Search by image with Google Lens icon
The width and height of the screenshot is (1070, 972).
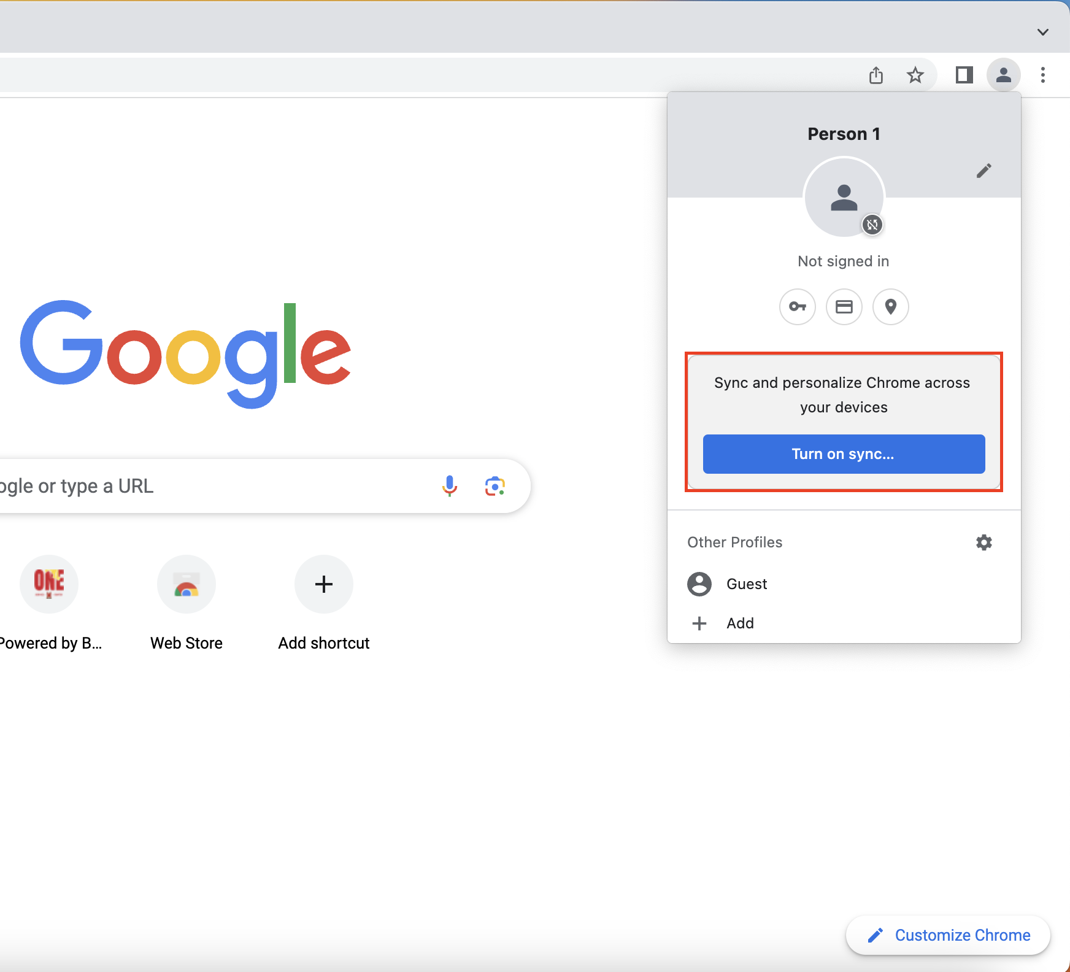[x=495, y=486]
